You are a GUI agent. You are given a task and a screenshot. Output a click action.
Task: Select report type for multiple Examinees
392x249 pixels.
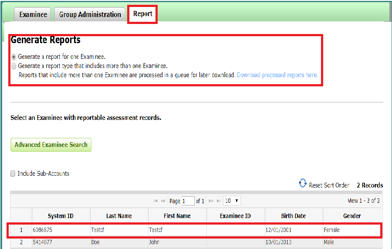tap(14, 66)
